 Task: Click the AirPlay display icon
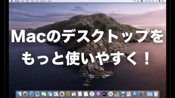tap(138, 1)
